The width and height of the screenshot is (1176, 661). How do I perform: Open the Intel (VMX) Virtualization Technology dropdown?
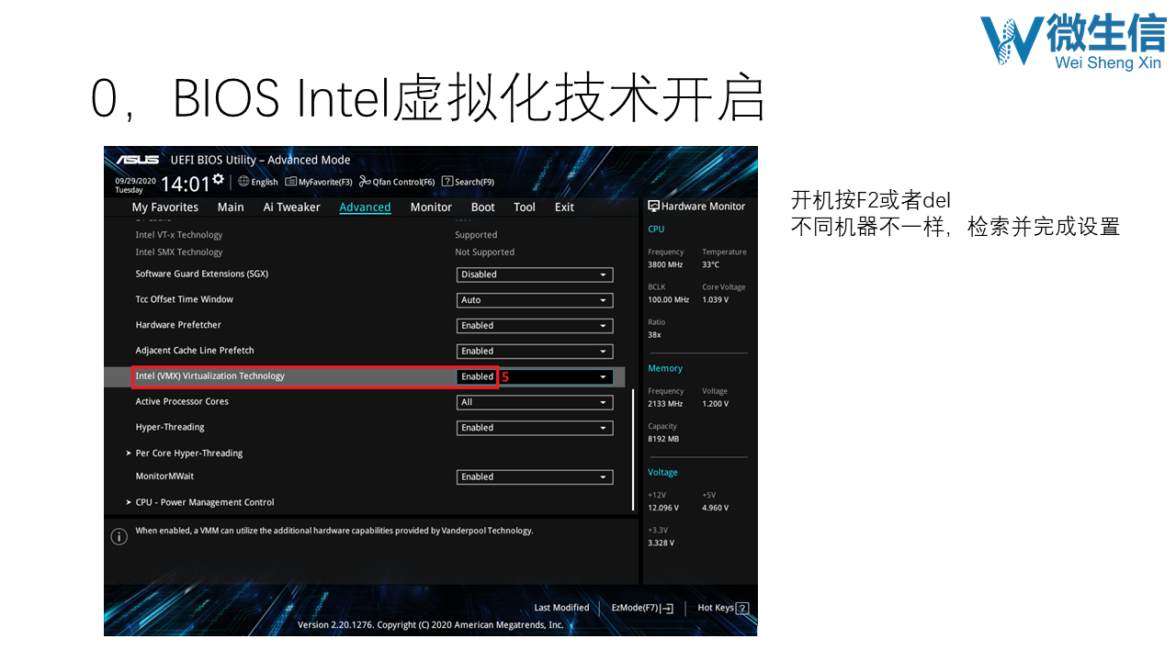pyautogui.click(x=535, y=376)
